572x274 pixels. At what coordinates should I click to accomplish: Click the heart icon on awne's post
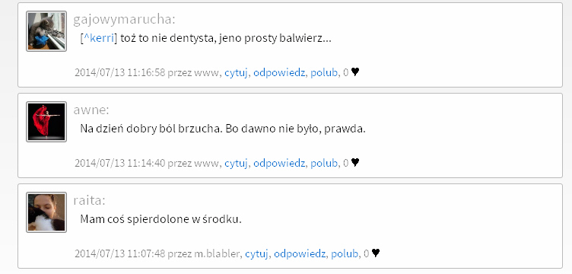pyautogui.click(x=355, y=163)
